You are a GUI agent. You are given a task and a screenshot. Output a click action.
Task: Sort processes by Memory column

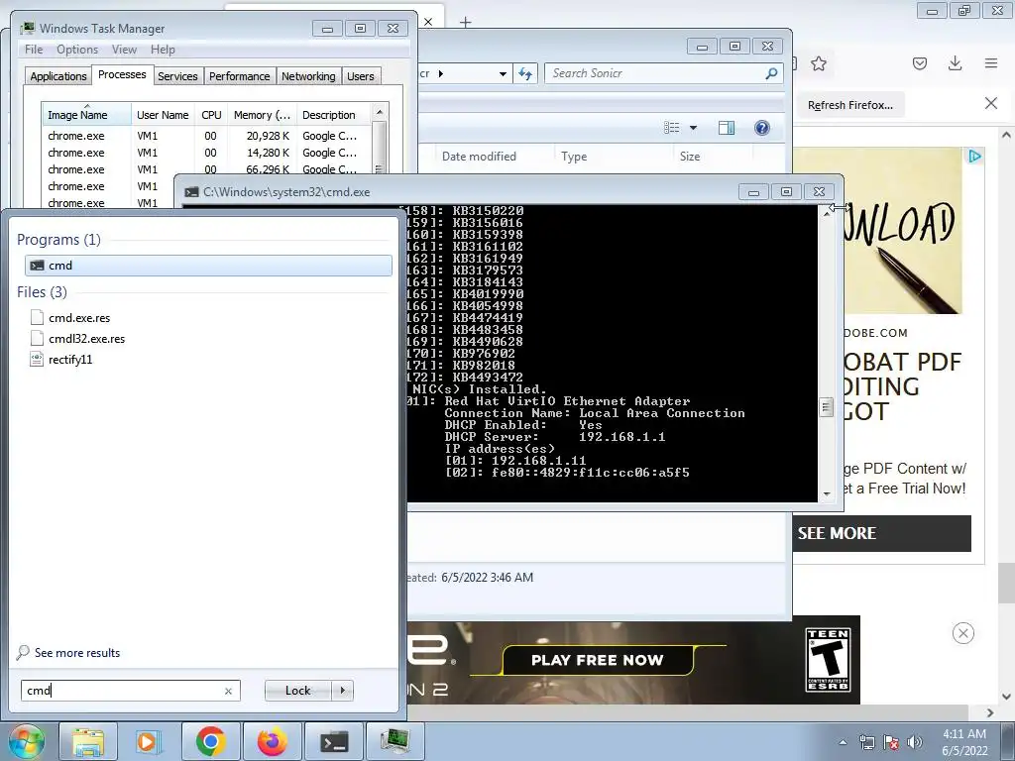(x=262, y=115)
